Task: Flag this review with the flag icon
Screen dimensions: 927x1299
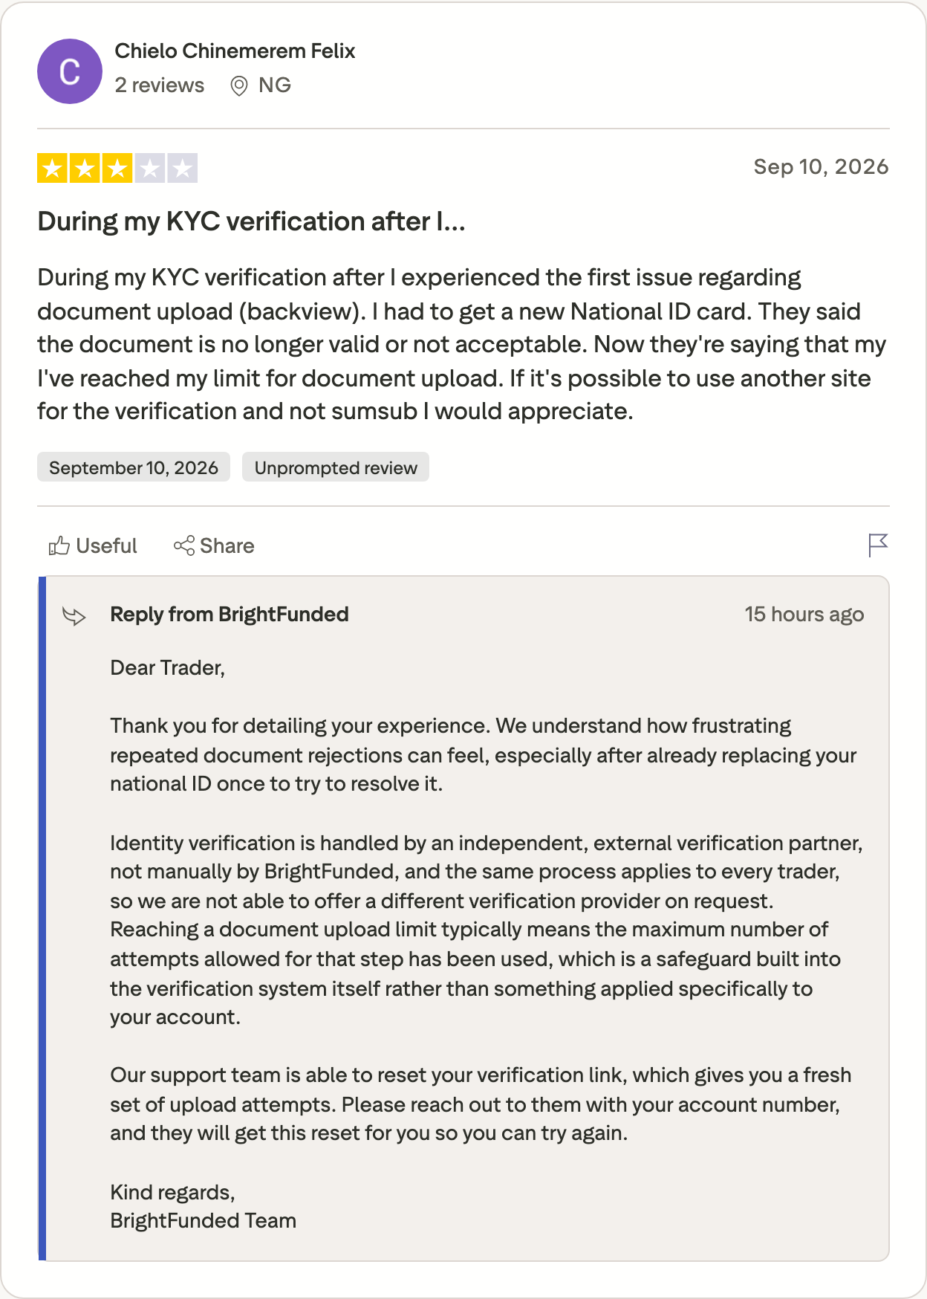Action: pos(878,545)
